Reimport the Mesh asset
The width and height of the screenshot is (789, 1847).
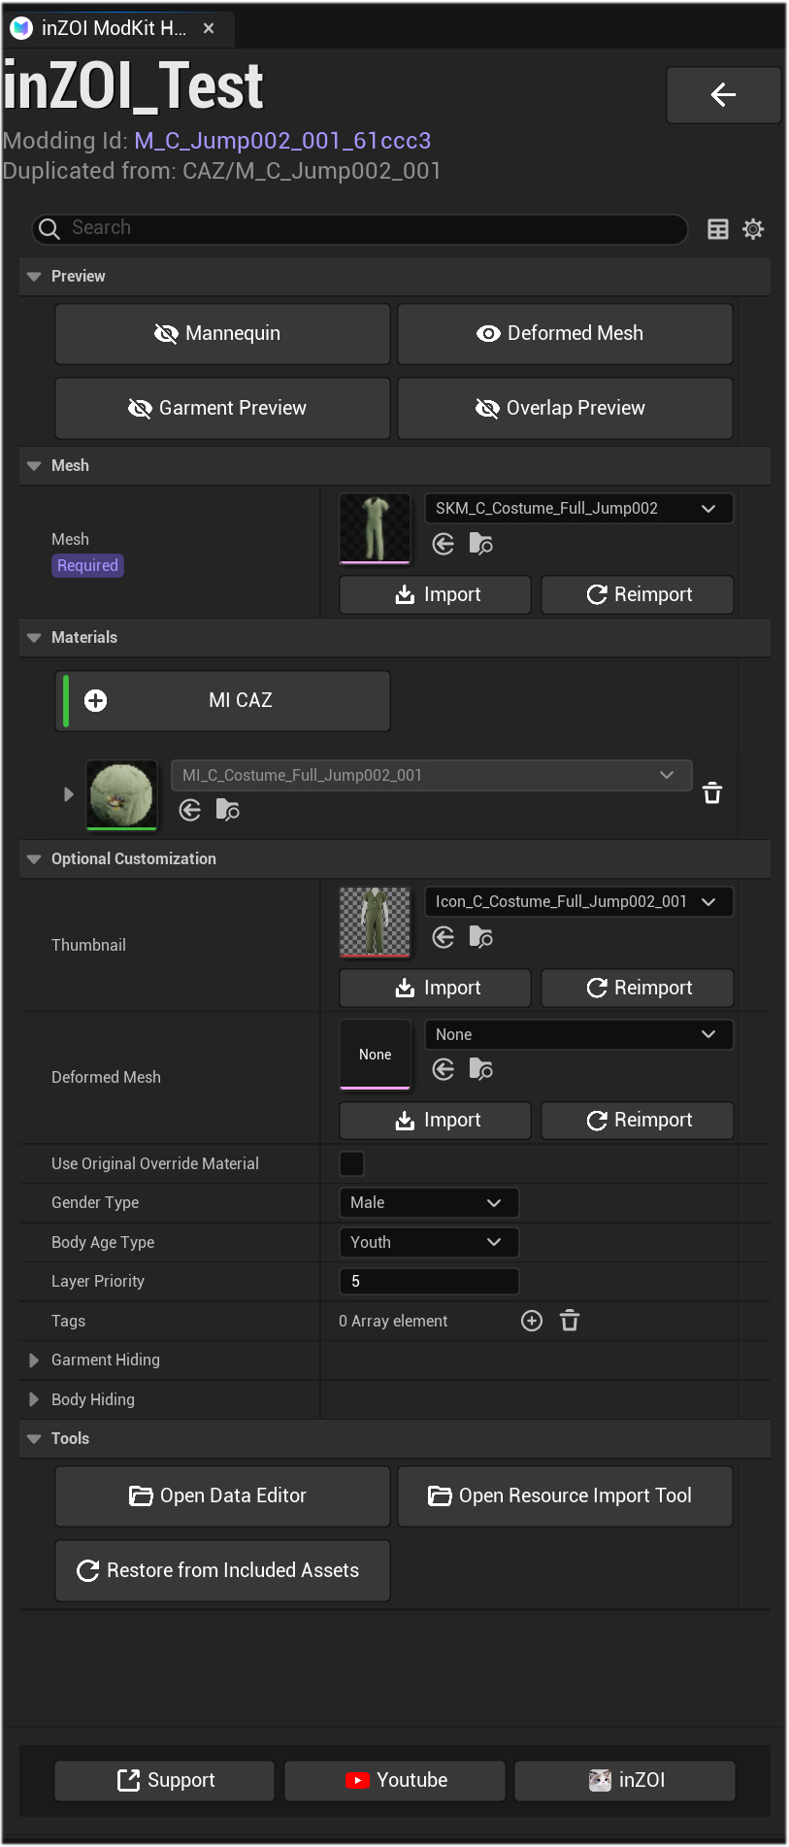coord(638,594)
